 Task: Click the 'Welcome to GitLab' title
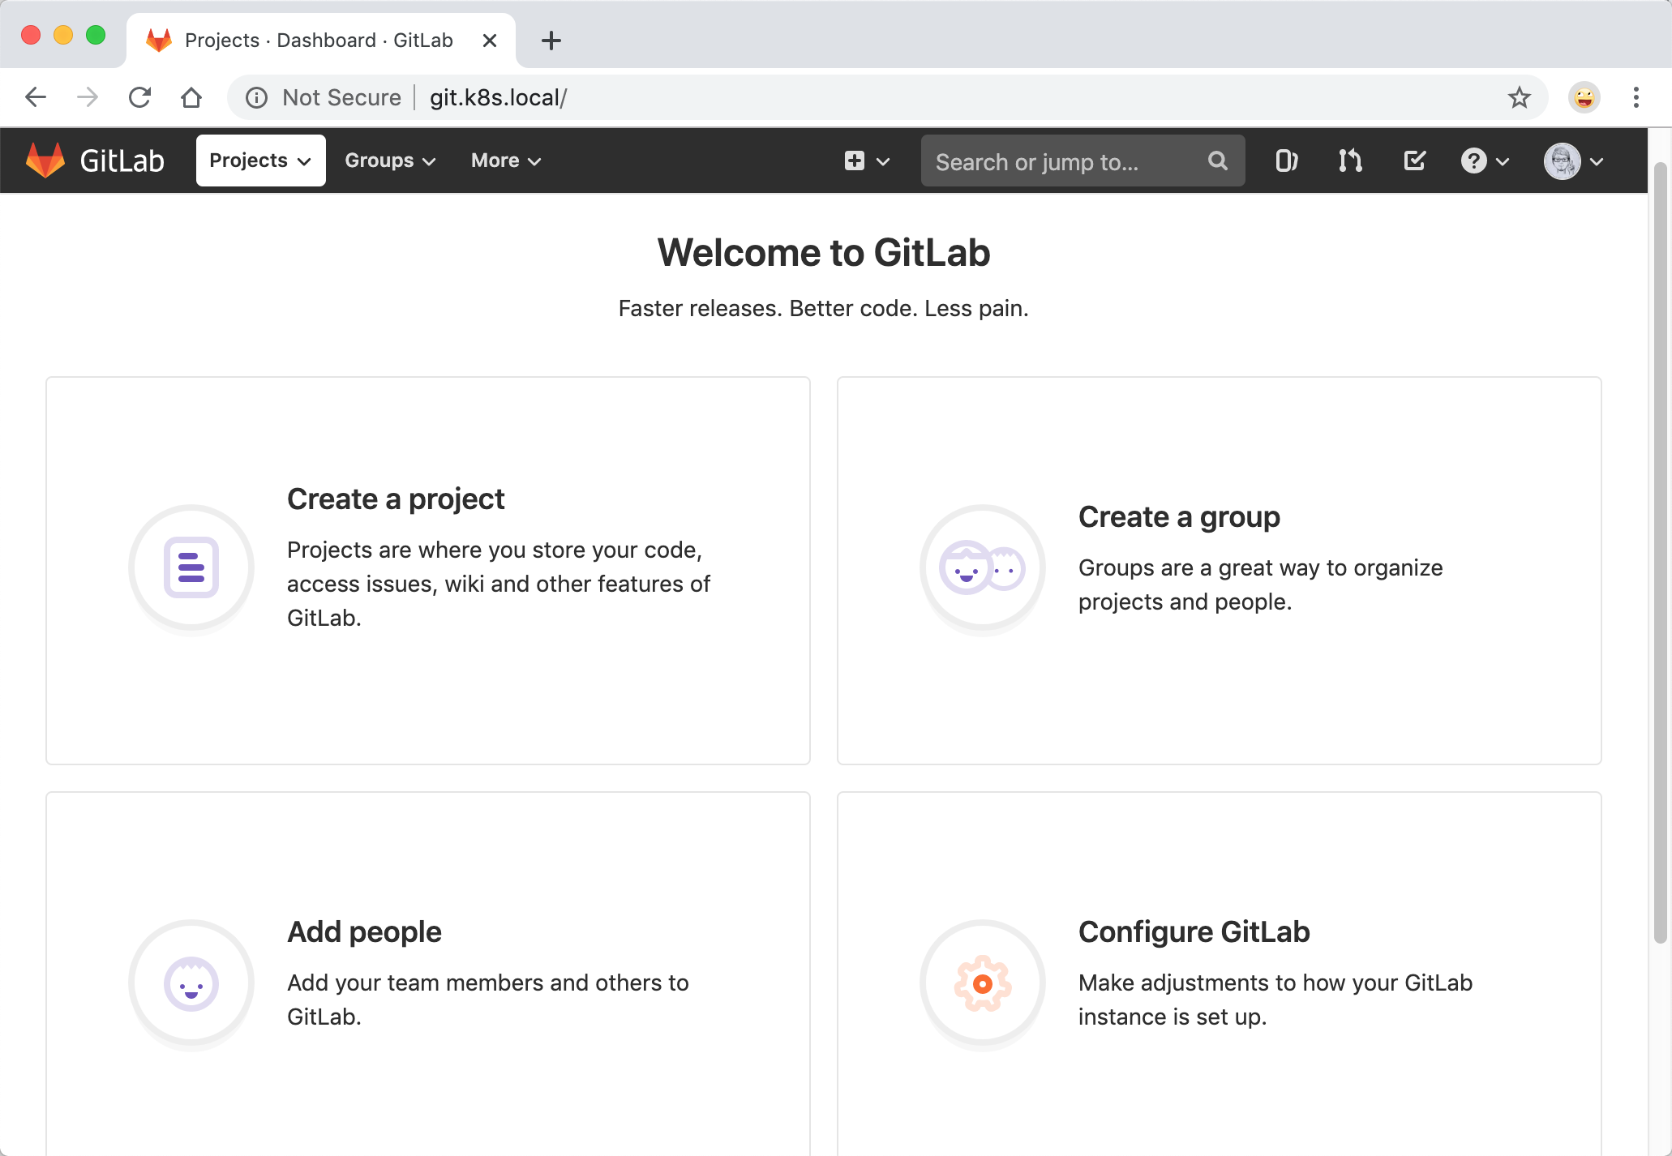click(x=824, y=253)
